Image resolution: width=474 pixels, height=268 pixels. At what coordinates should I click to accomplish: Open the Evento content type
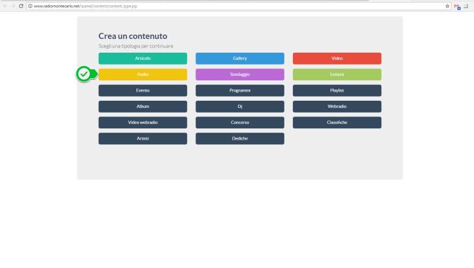[x=143, y=90]
